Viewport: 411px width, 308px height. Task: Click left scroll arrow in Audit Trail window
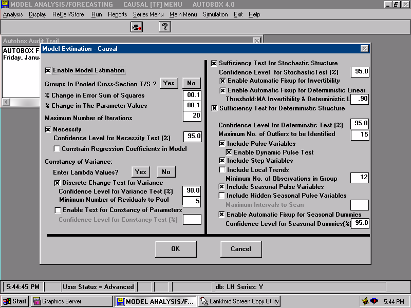tap(6, 102)
